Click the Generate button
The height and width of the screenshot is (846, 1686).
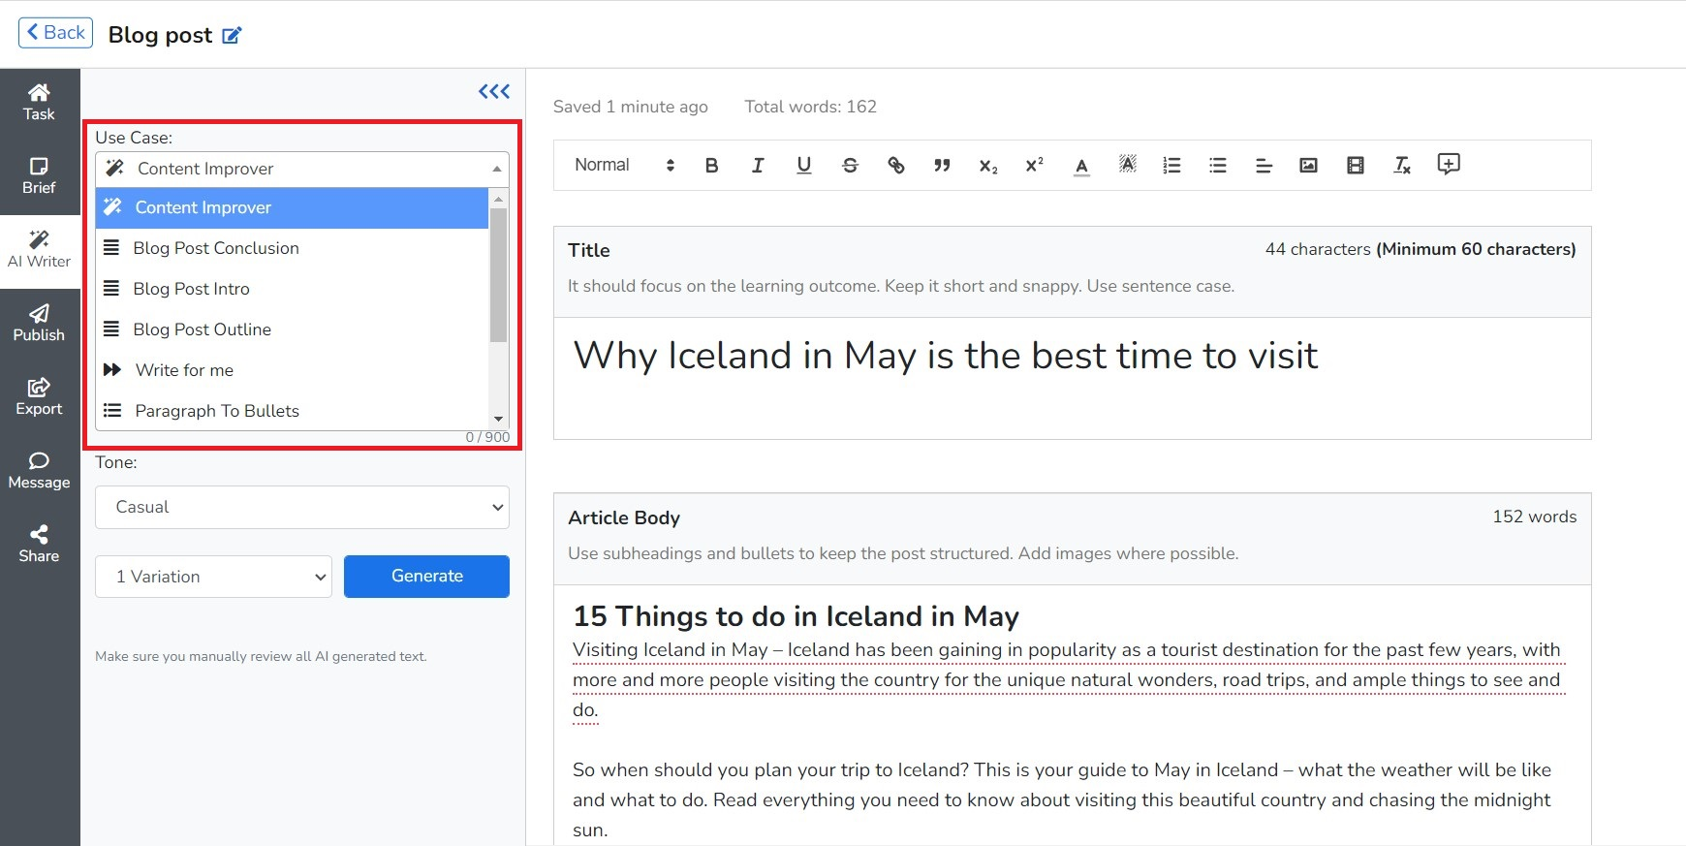click(426, 577)
